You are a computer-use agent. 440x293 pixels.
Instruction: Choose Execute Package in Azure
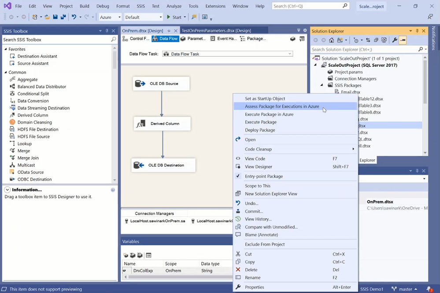295,114
